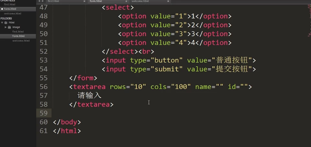Viewport: 311px width, 147px height.
Task: Open first.html under the html folder
Action: (x=18, y=32)
